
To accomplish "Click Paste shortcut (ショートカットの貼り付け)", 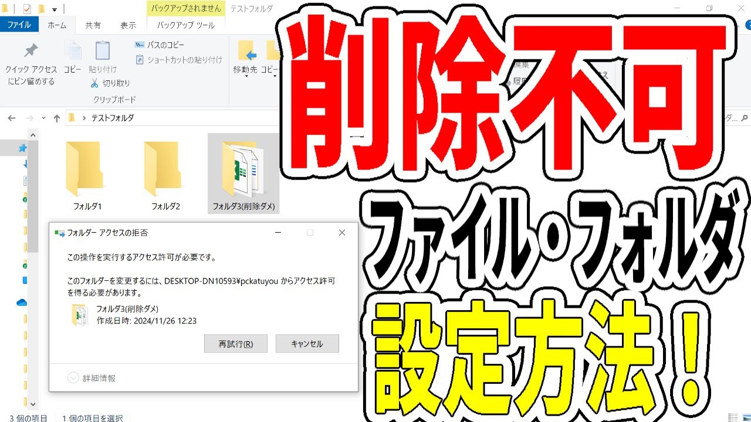I will point(179,60).
